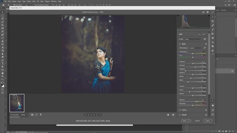Image resolution: width=237 pixels, height=133 pixels.
Task: Toggle visibility of Basic panel edits
Action: (206, 44)
